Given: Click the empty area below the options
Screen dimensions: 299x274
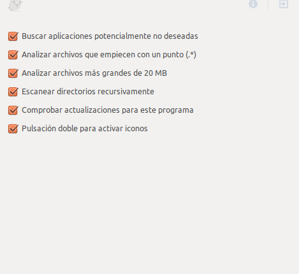Looking at the screenshot, I should [x=149, y=202].
